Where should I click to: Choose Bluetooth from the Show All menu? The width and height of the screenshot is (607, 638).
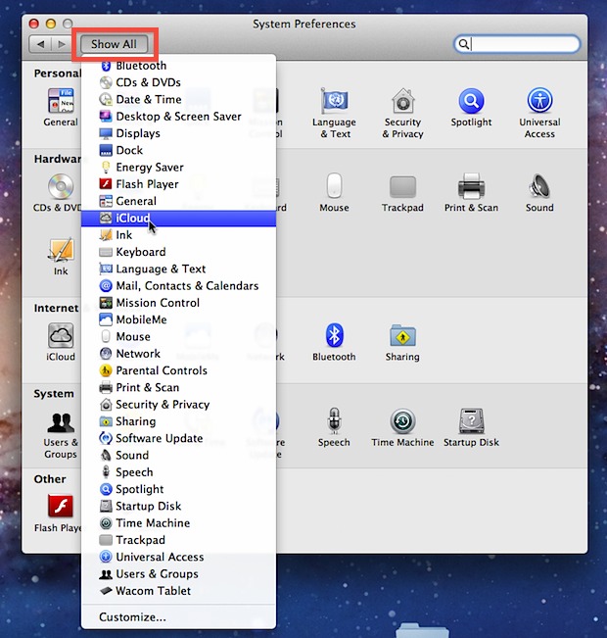tap(179, 66)
